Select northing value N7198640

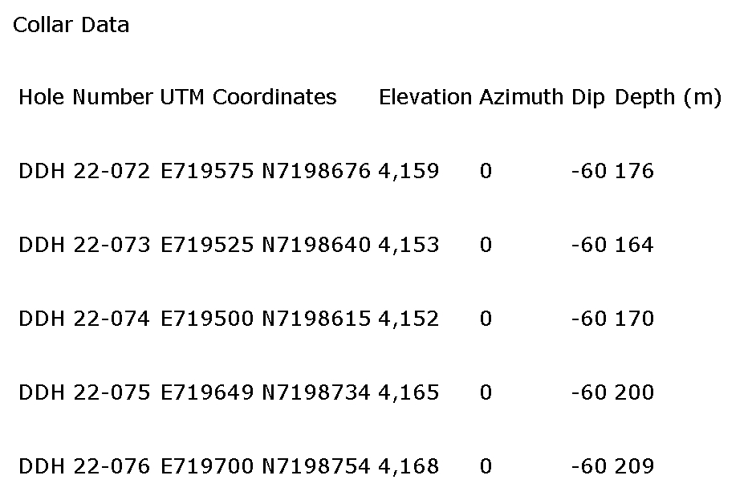316,245
